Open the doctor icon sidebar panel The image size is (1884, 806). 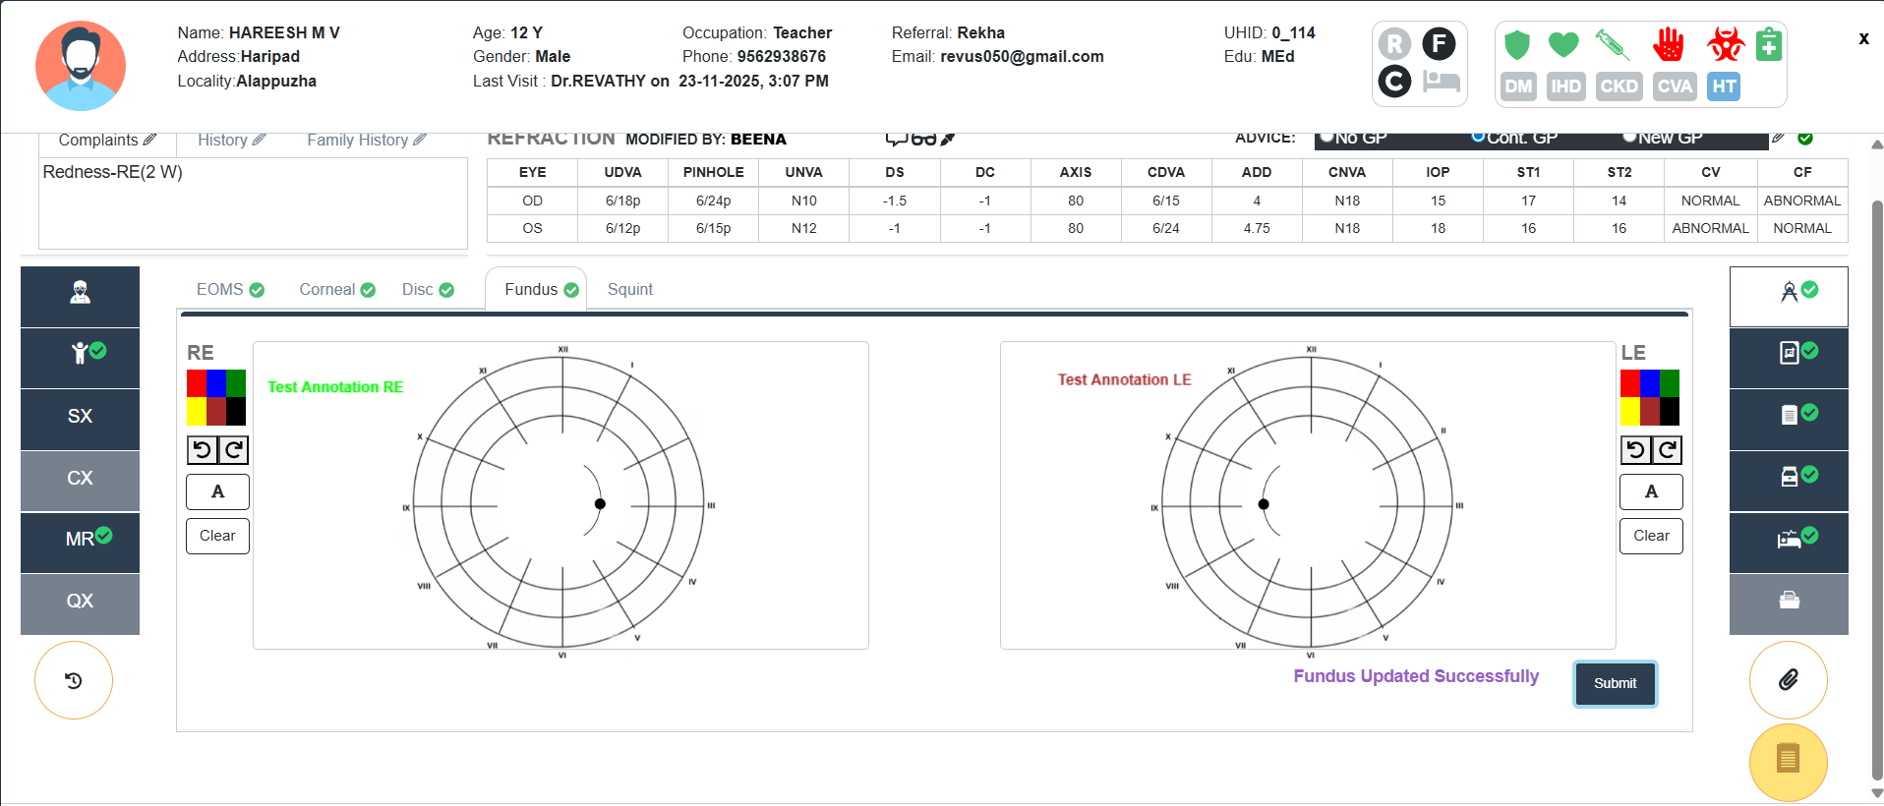click(80, 293)
